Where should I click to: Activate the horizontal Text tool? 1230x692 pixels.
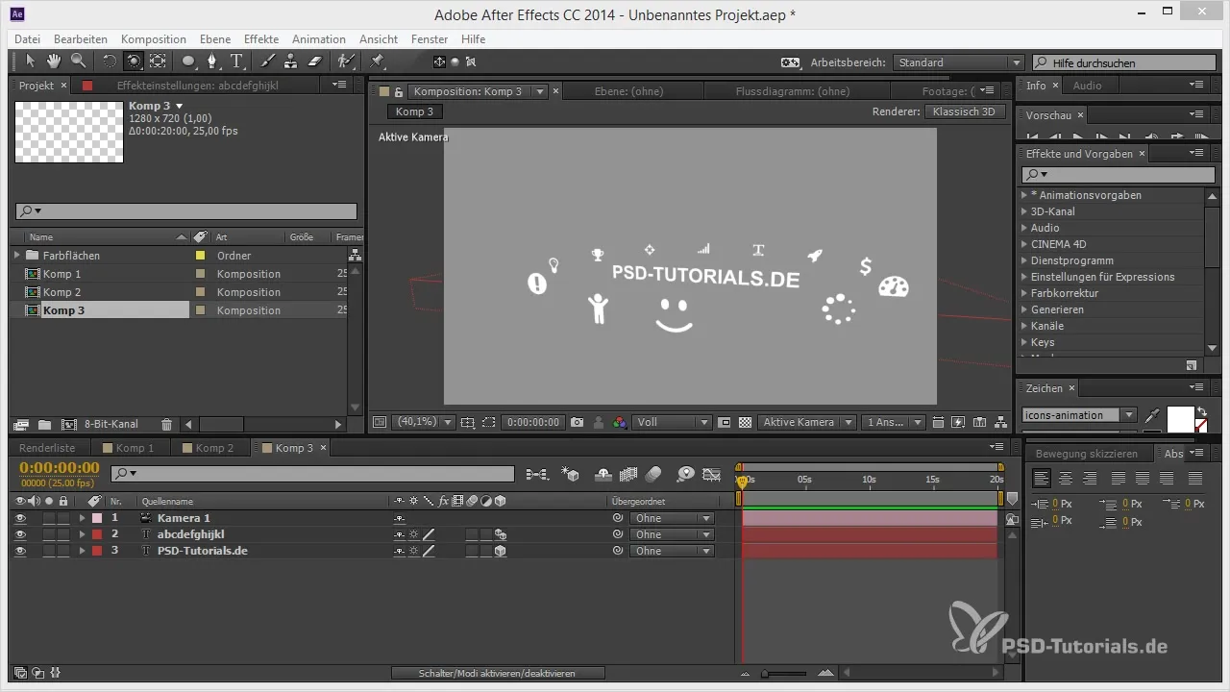tap(236, 62)
